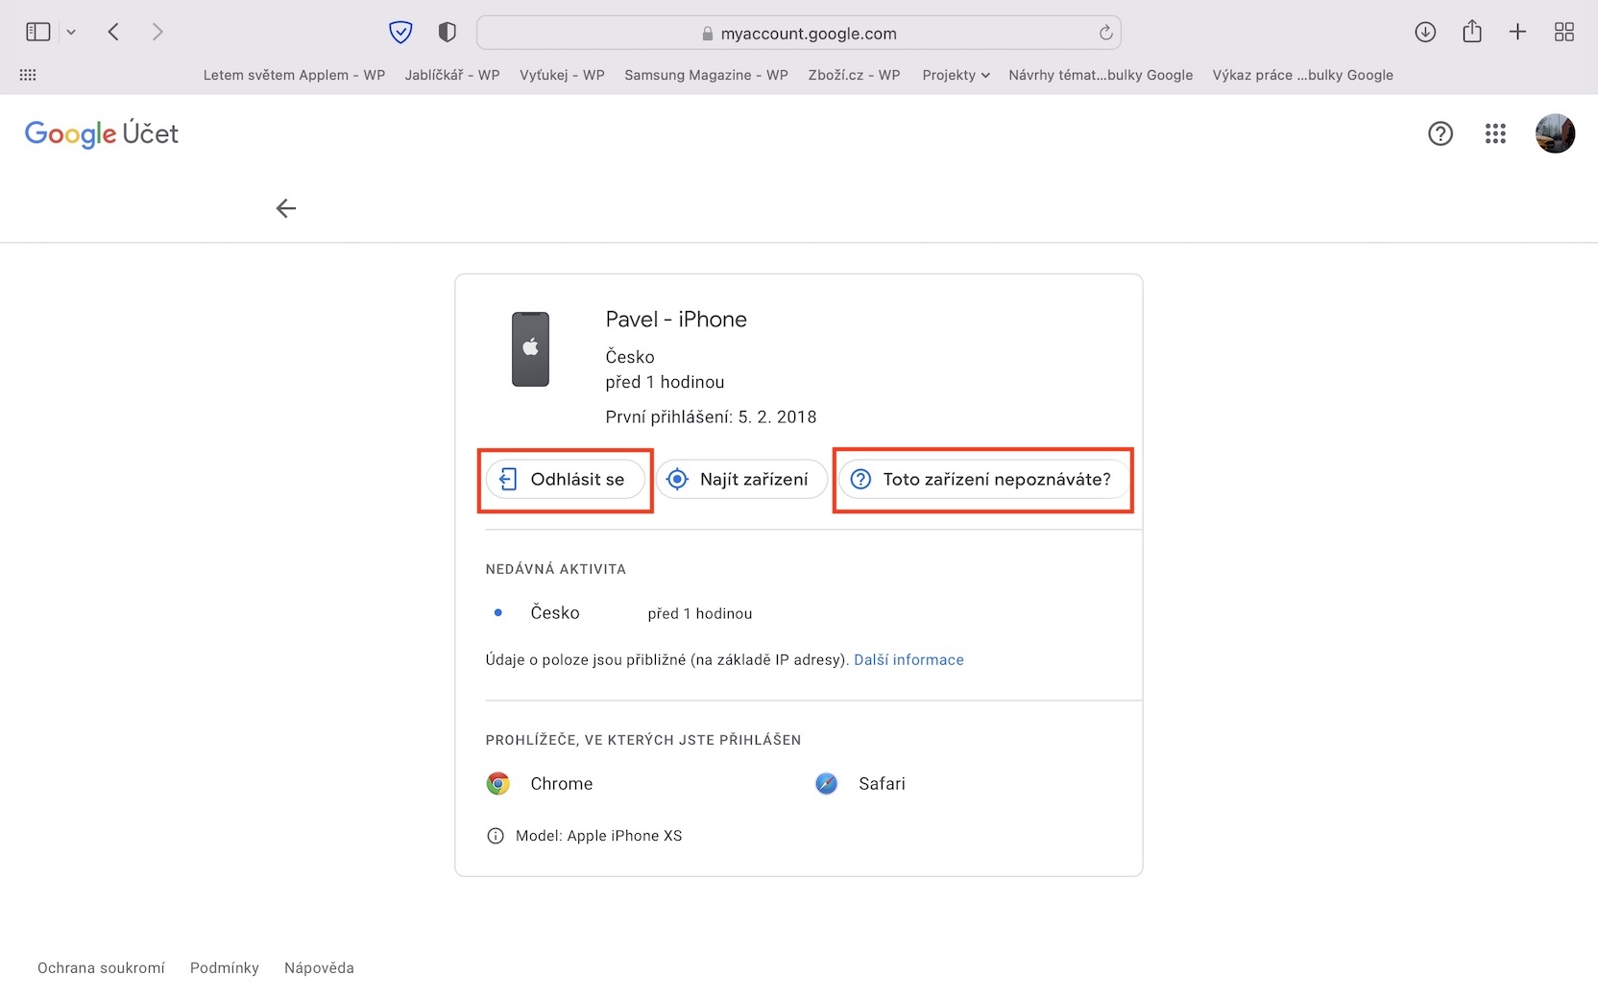Open the Google apps grid
This screenshot has width=1598, height=998.
[1495, 133]
